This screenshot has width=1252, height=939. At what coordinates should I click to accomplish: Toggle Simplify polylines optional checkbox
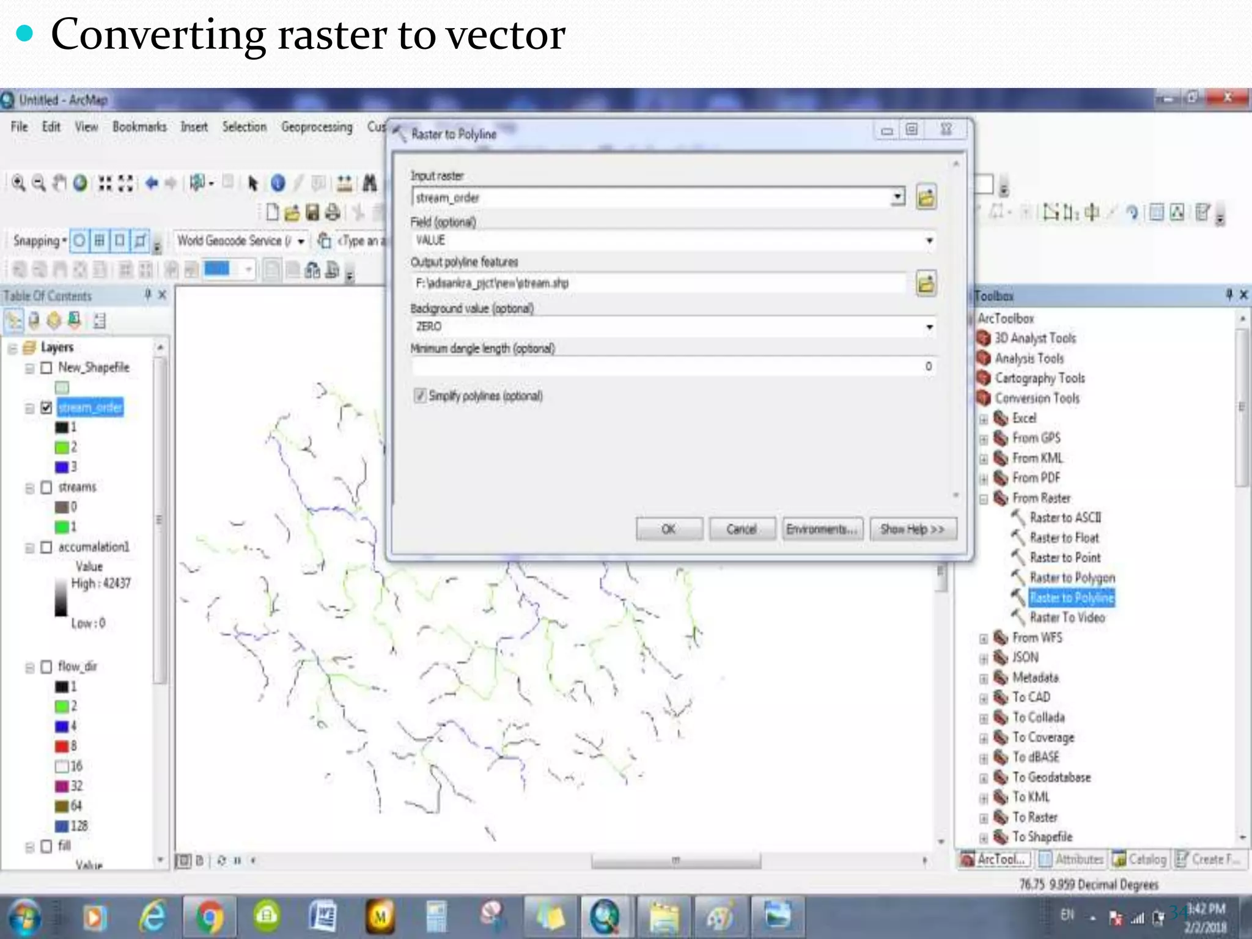tap(419, 396)
